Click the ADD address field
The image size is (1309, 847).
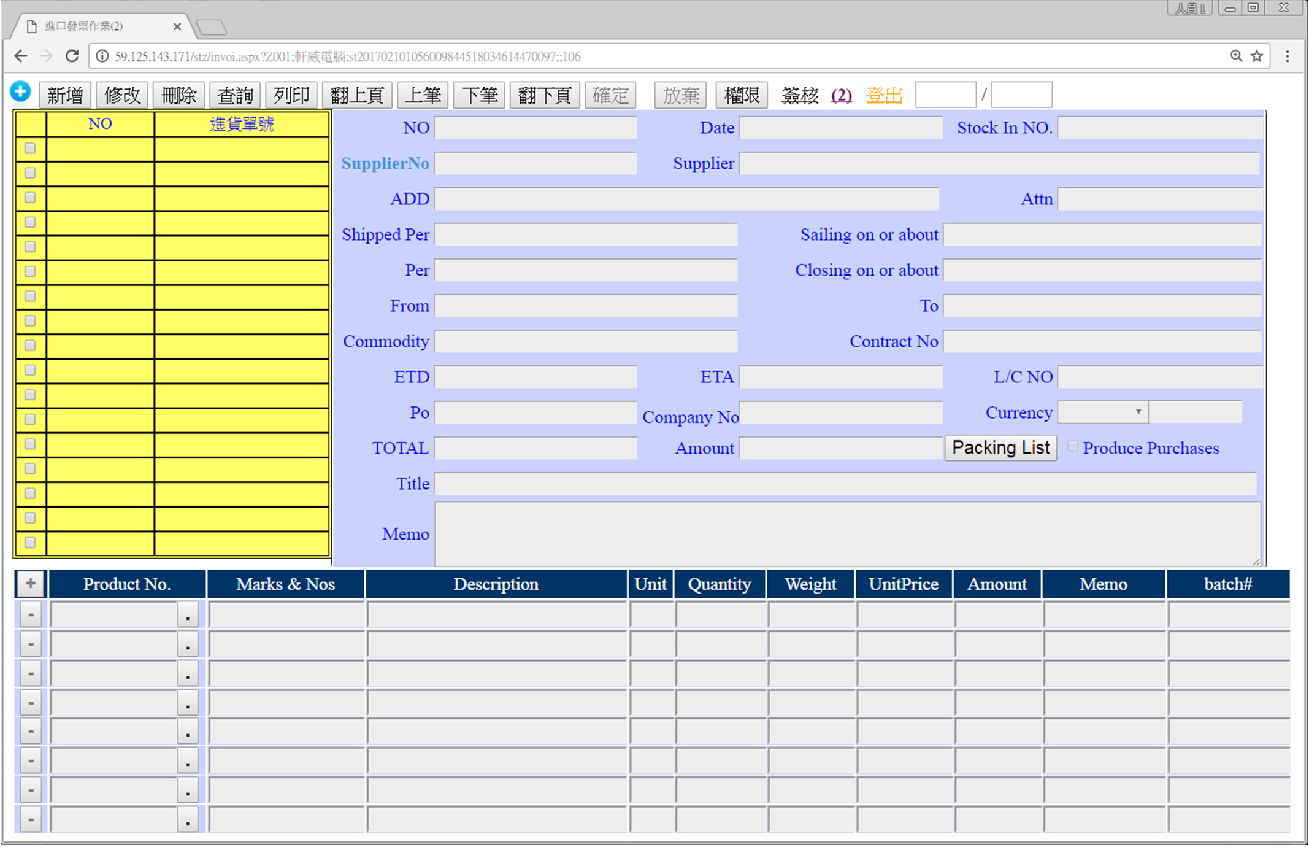(x=686, y=199)
